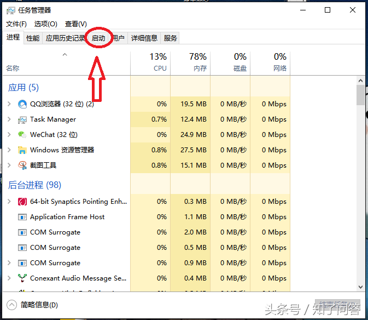Close the 任务管理器 window
The height and width of the screenshot is (320, 368).
(353, 10)
